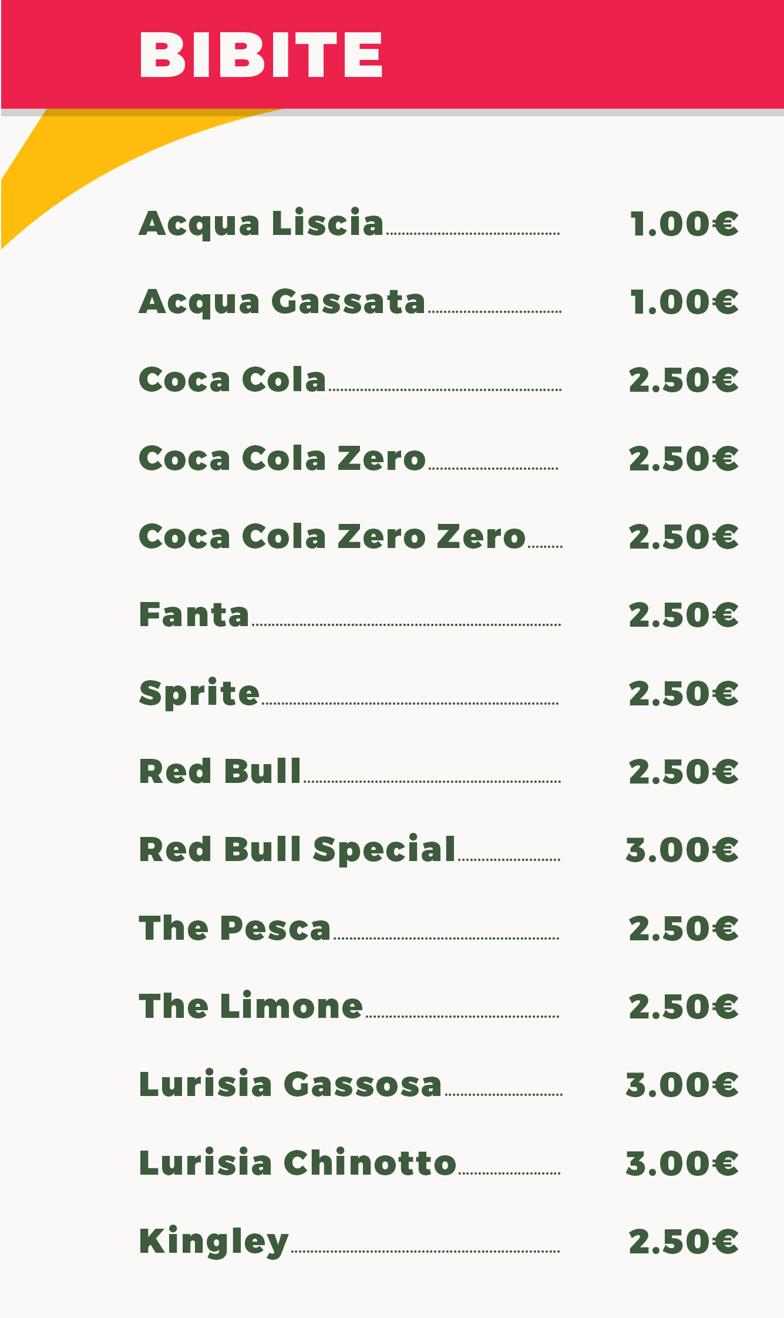The height and width of the screenshot is (1318, 784).
Task: Tap the Red Bull item name
Action: [220, 771]
